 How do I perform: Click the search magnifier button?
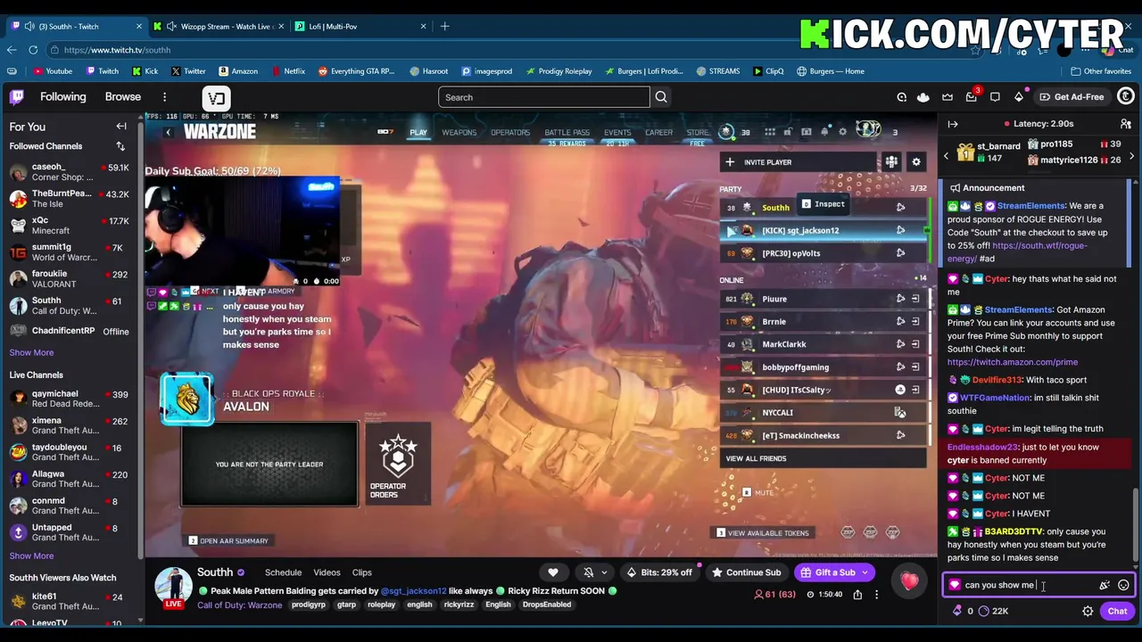coord(661,97)
